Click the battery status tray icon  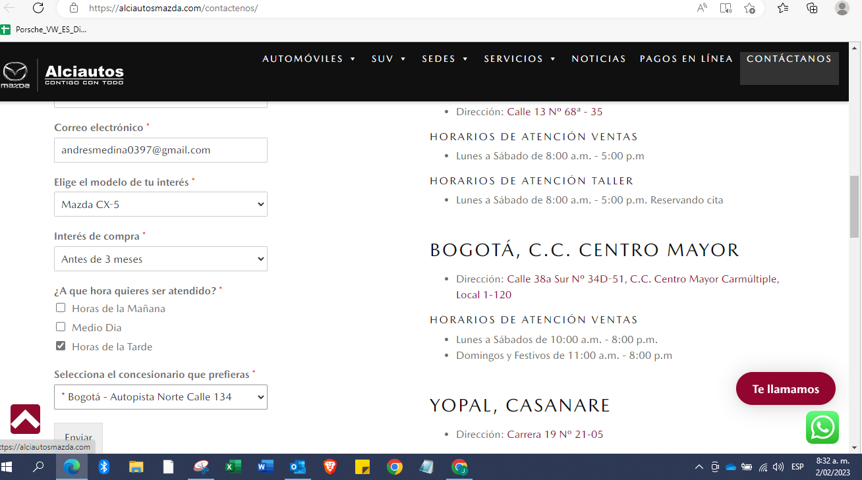(x=747, y=467)
